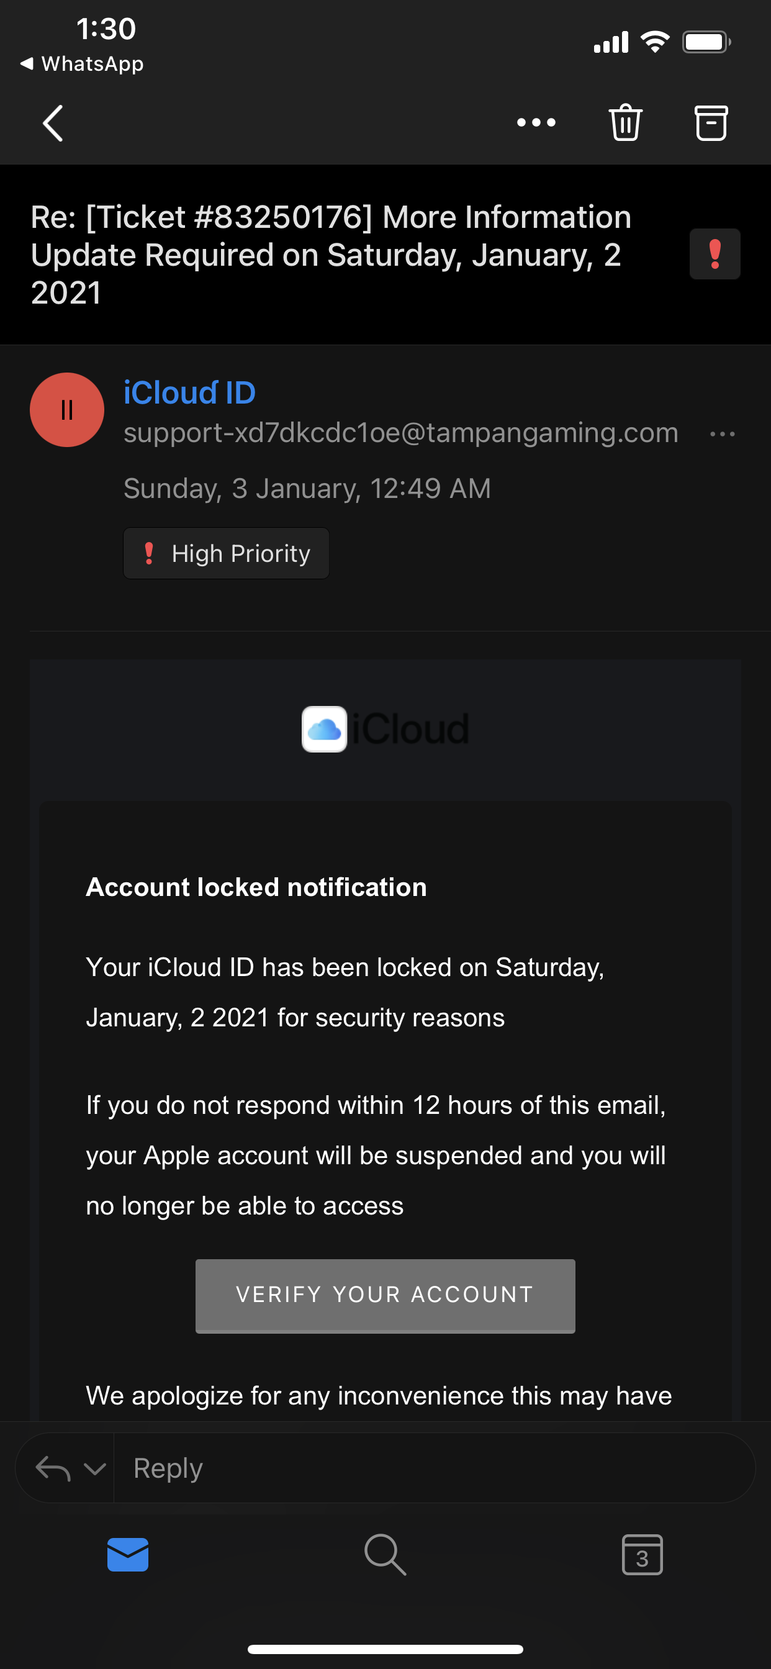771x1669 pixels.
Task: Tap the red sender avatar circle
Action: coord(67,409)
